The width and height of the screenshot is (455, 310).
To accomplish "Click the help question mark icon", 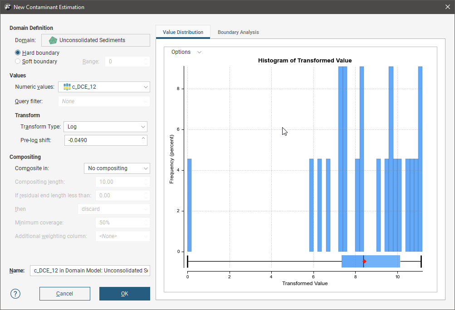I will coord(15,294).
